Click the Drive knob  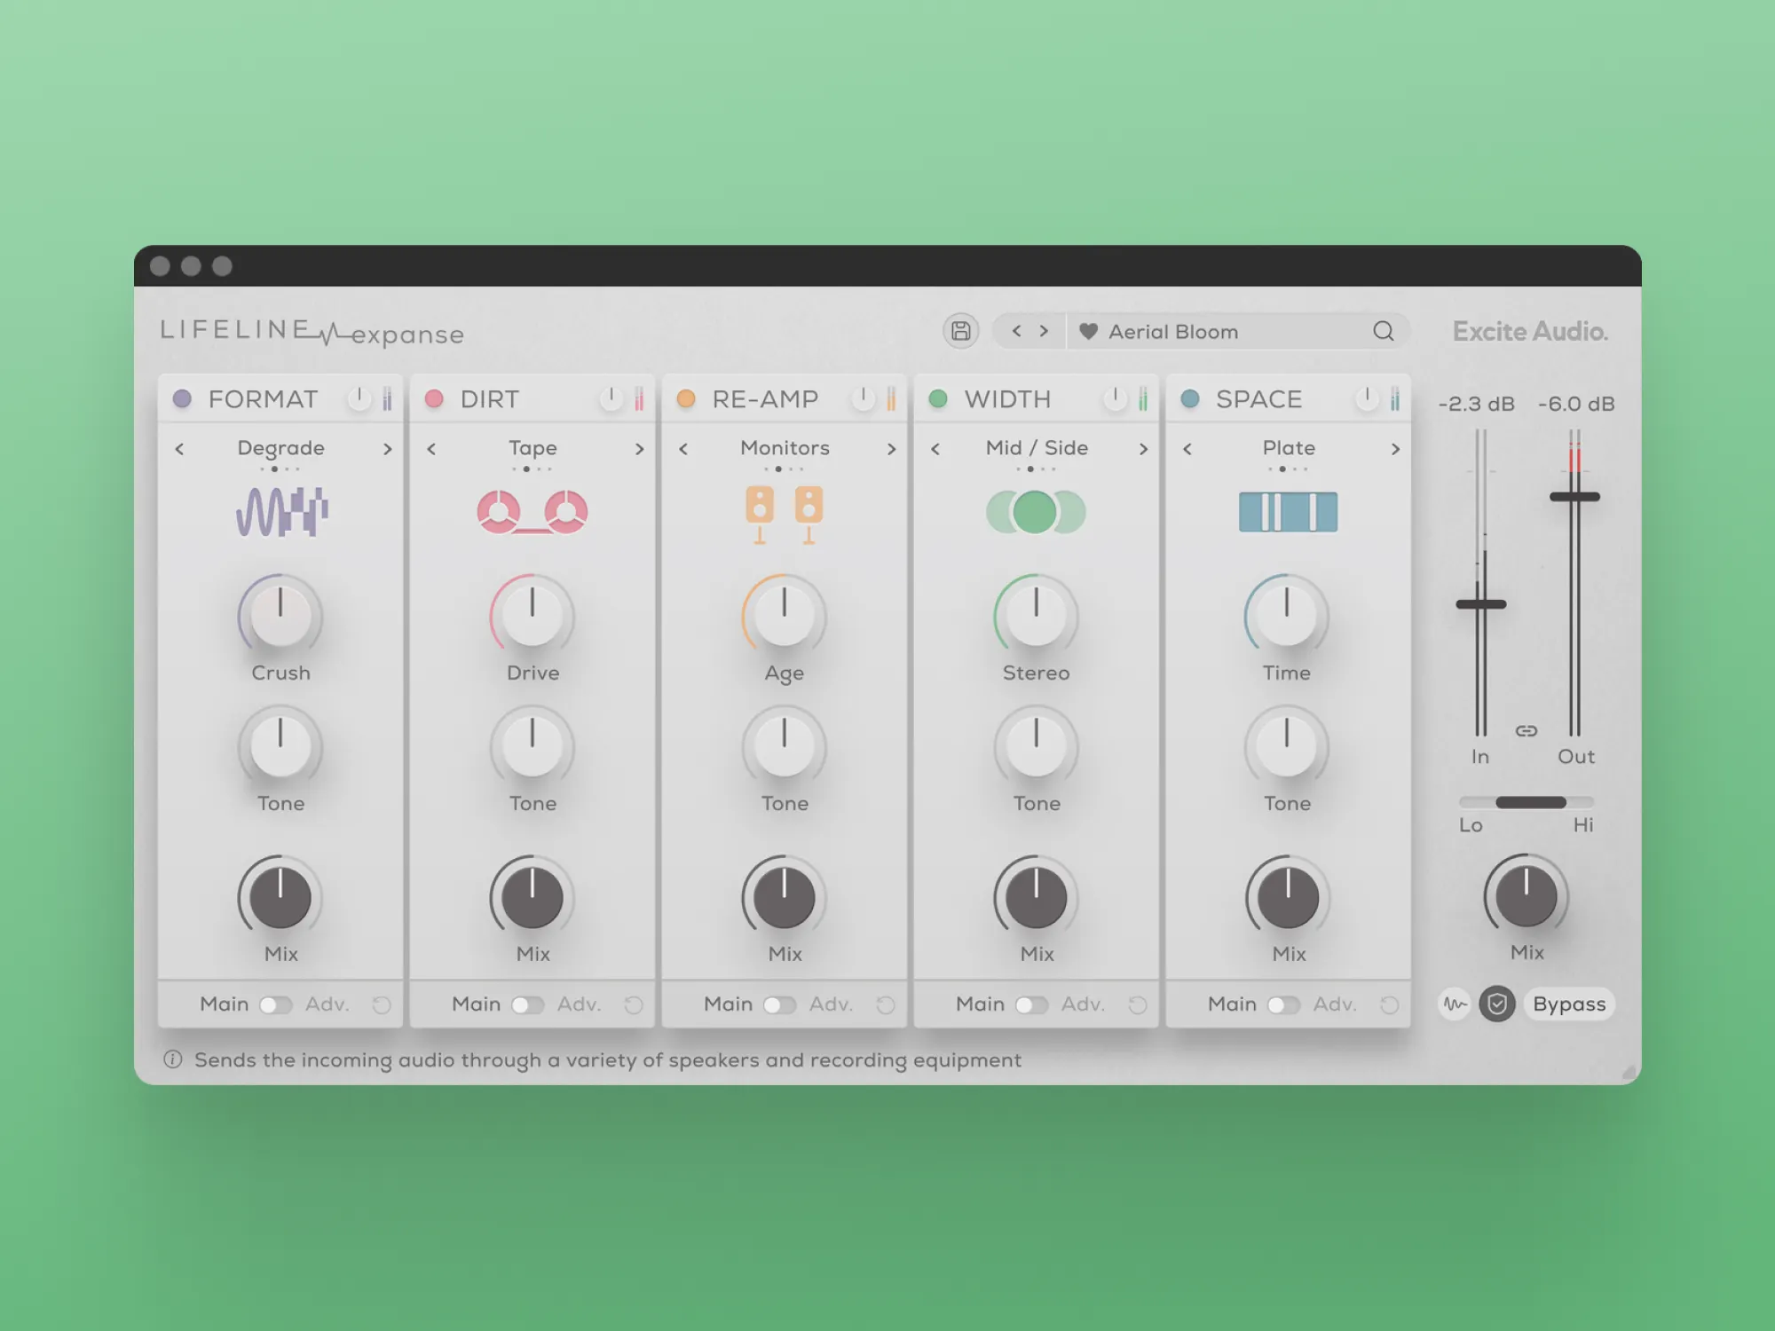[x=532, y=615]
